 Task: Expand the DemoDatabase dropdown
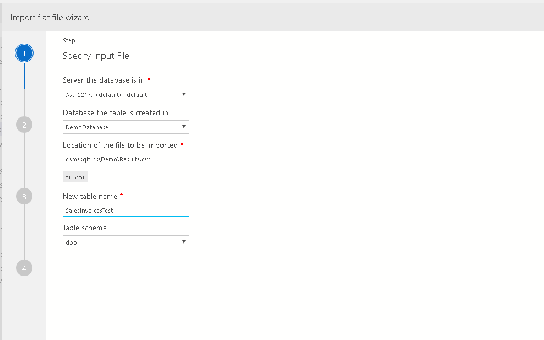click(126, 127)
